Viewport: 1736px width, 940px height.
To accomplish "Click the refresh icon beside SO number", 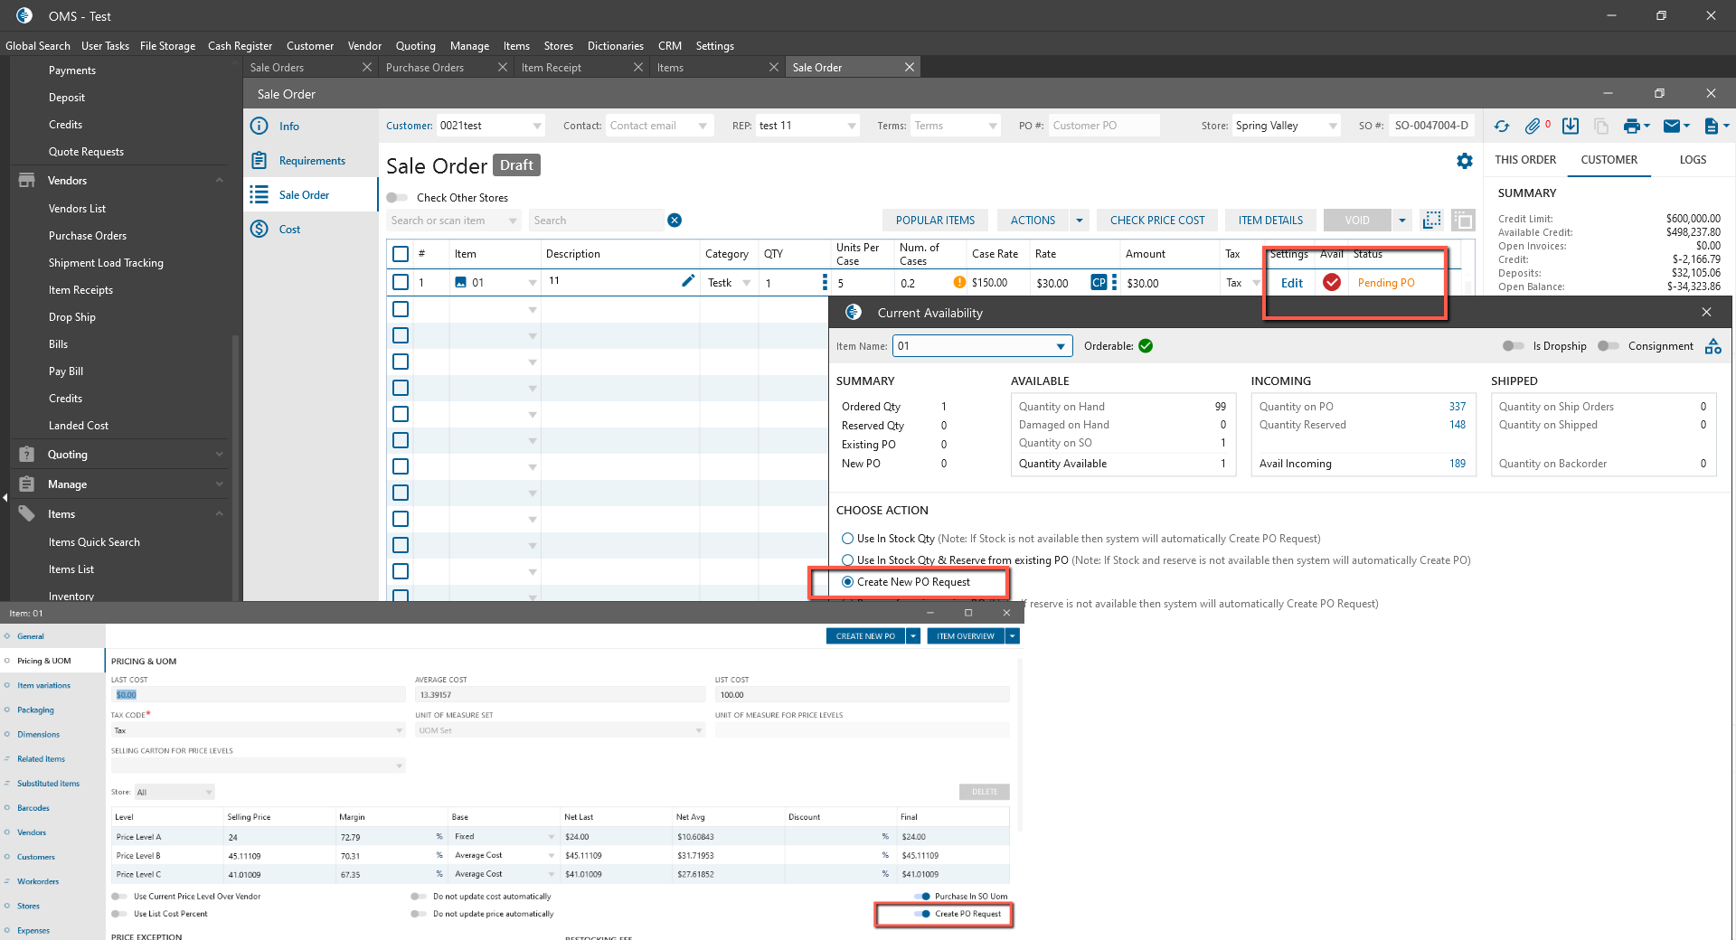I will (x=1502, y=127).
